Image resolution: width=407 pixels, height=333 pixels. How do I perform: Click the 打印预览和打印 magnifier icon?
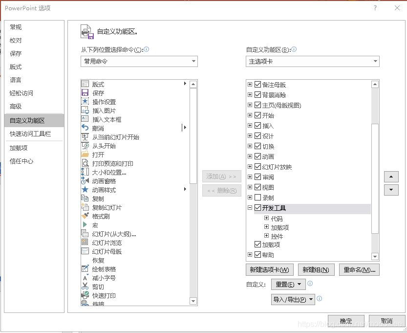coord(85,163)
